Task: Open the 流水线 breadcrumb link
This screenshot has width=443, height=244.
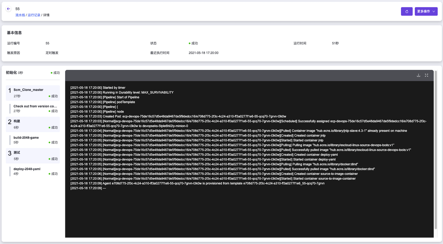Action: pos(20,15)
